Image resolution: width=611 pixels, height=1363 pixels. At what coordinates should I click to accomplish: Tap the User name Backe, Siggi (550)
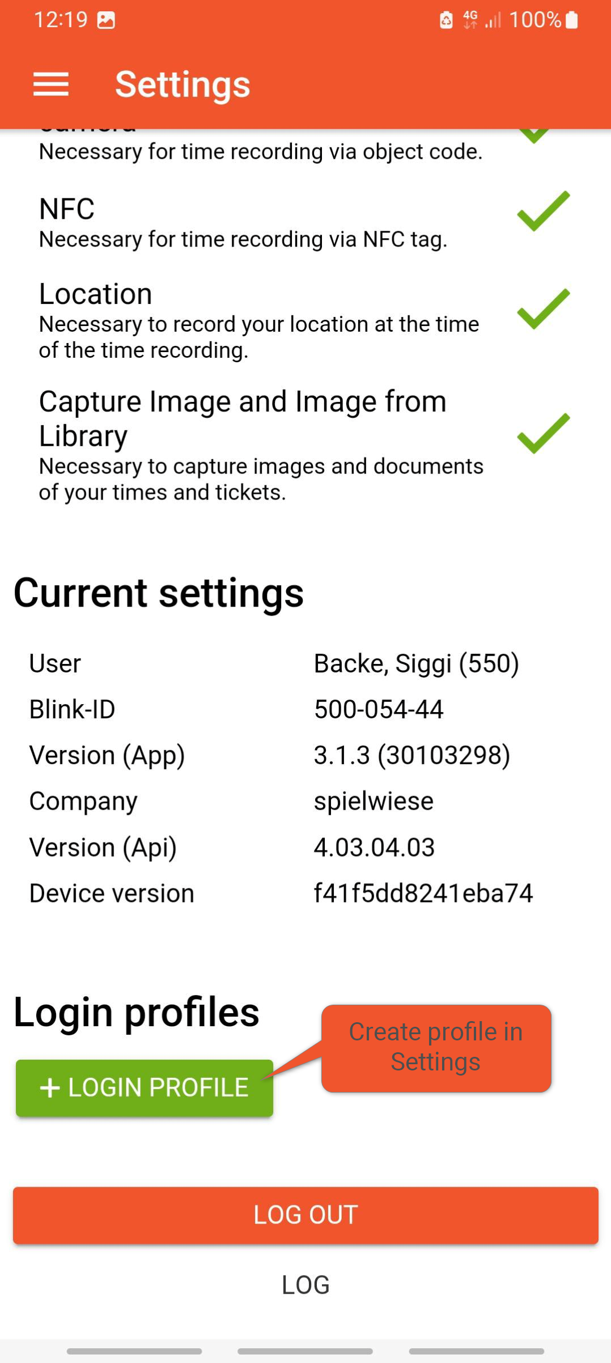pyautogui.click(x=417, y=663)
